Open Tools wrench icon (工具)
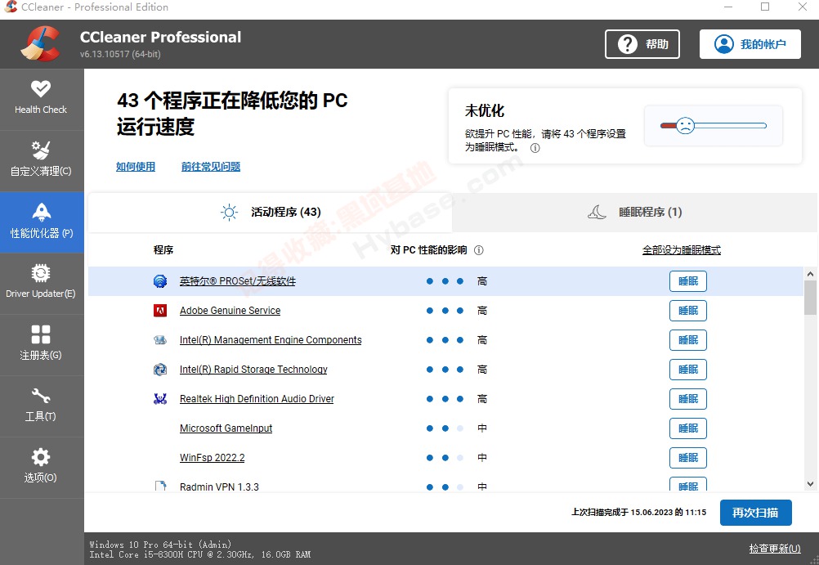This screenshot has height=565, width=819. click(41, 396)
